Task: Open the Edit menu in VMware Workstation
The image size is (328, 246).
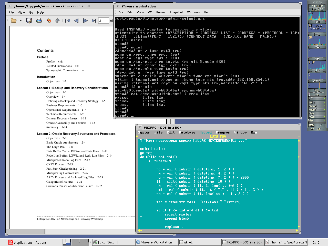Action: pyautogui.click(x=130, y=12)
